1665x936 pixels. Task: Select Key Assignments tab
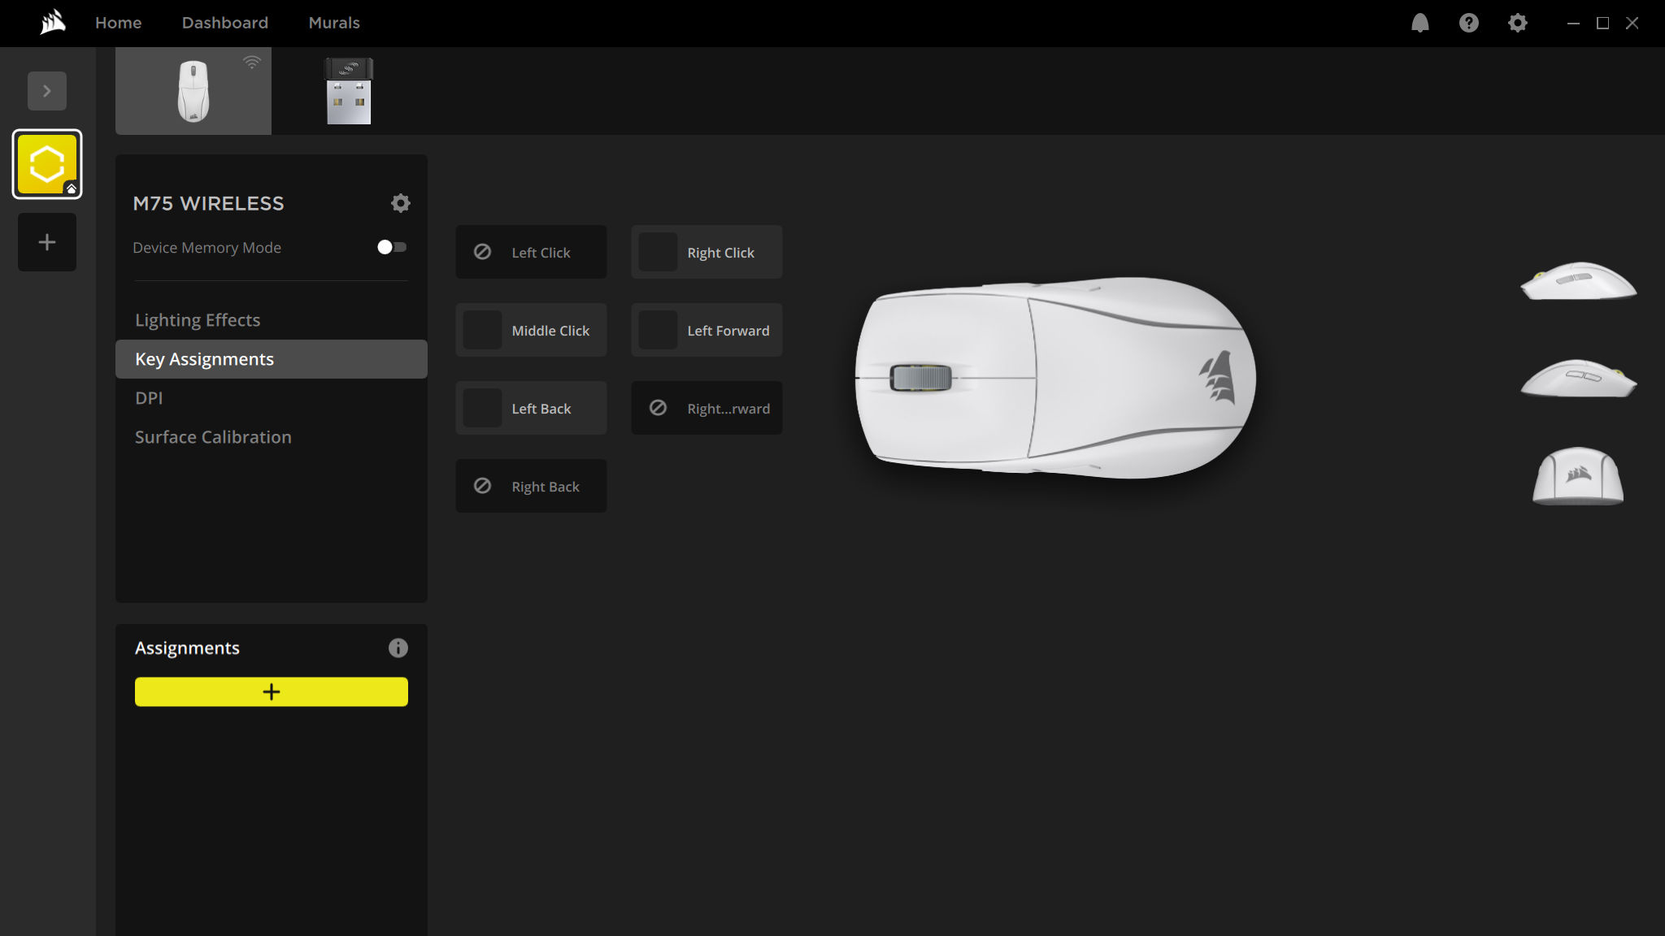[271, 357]
